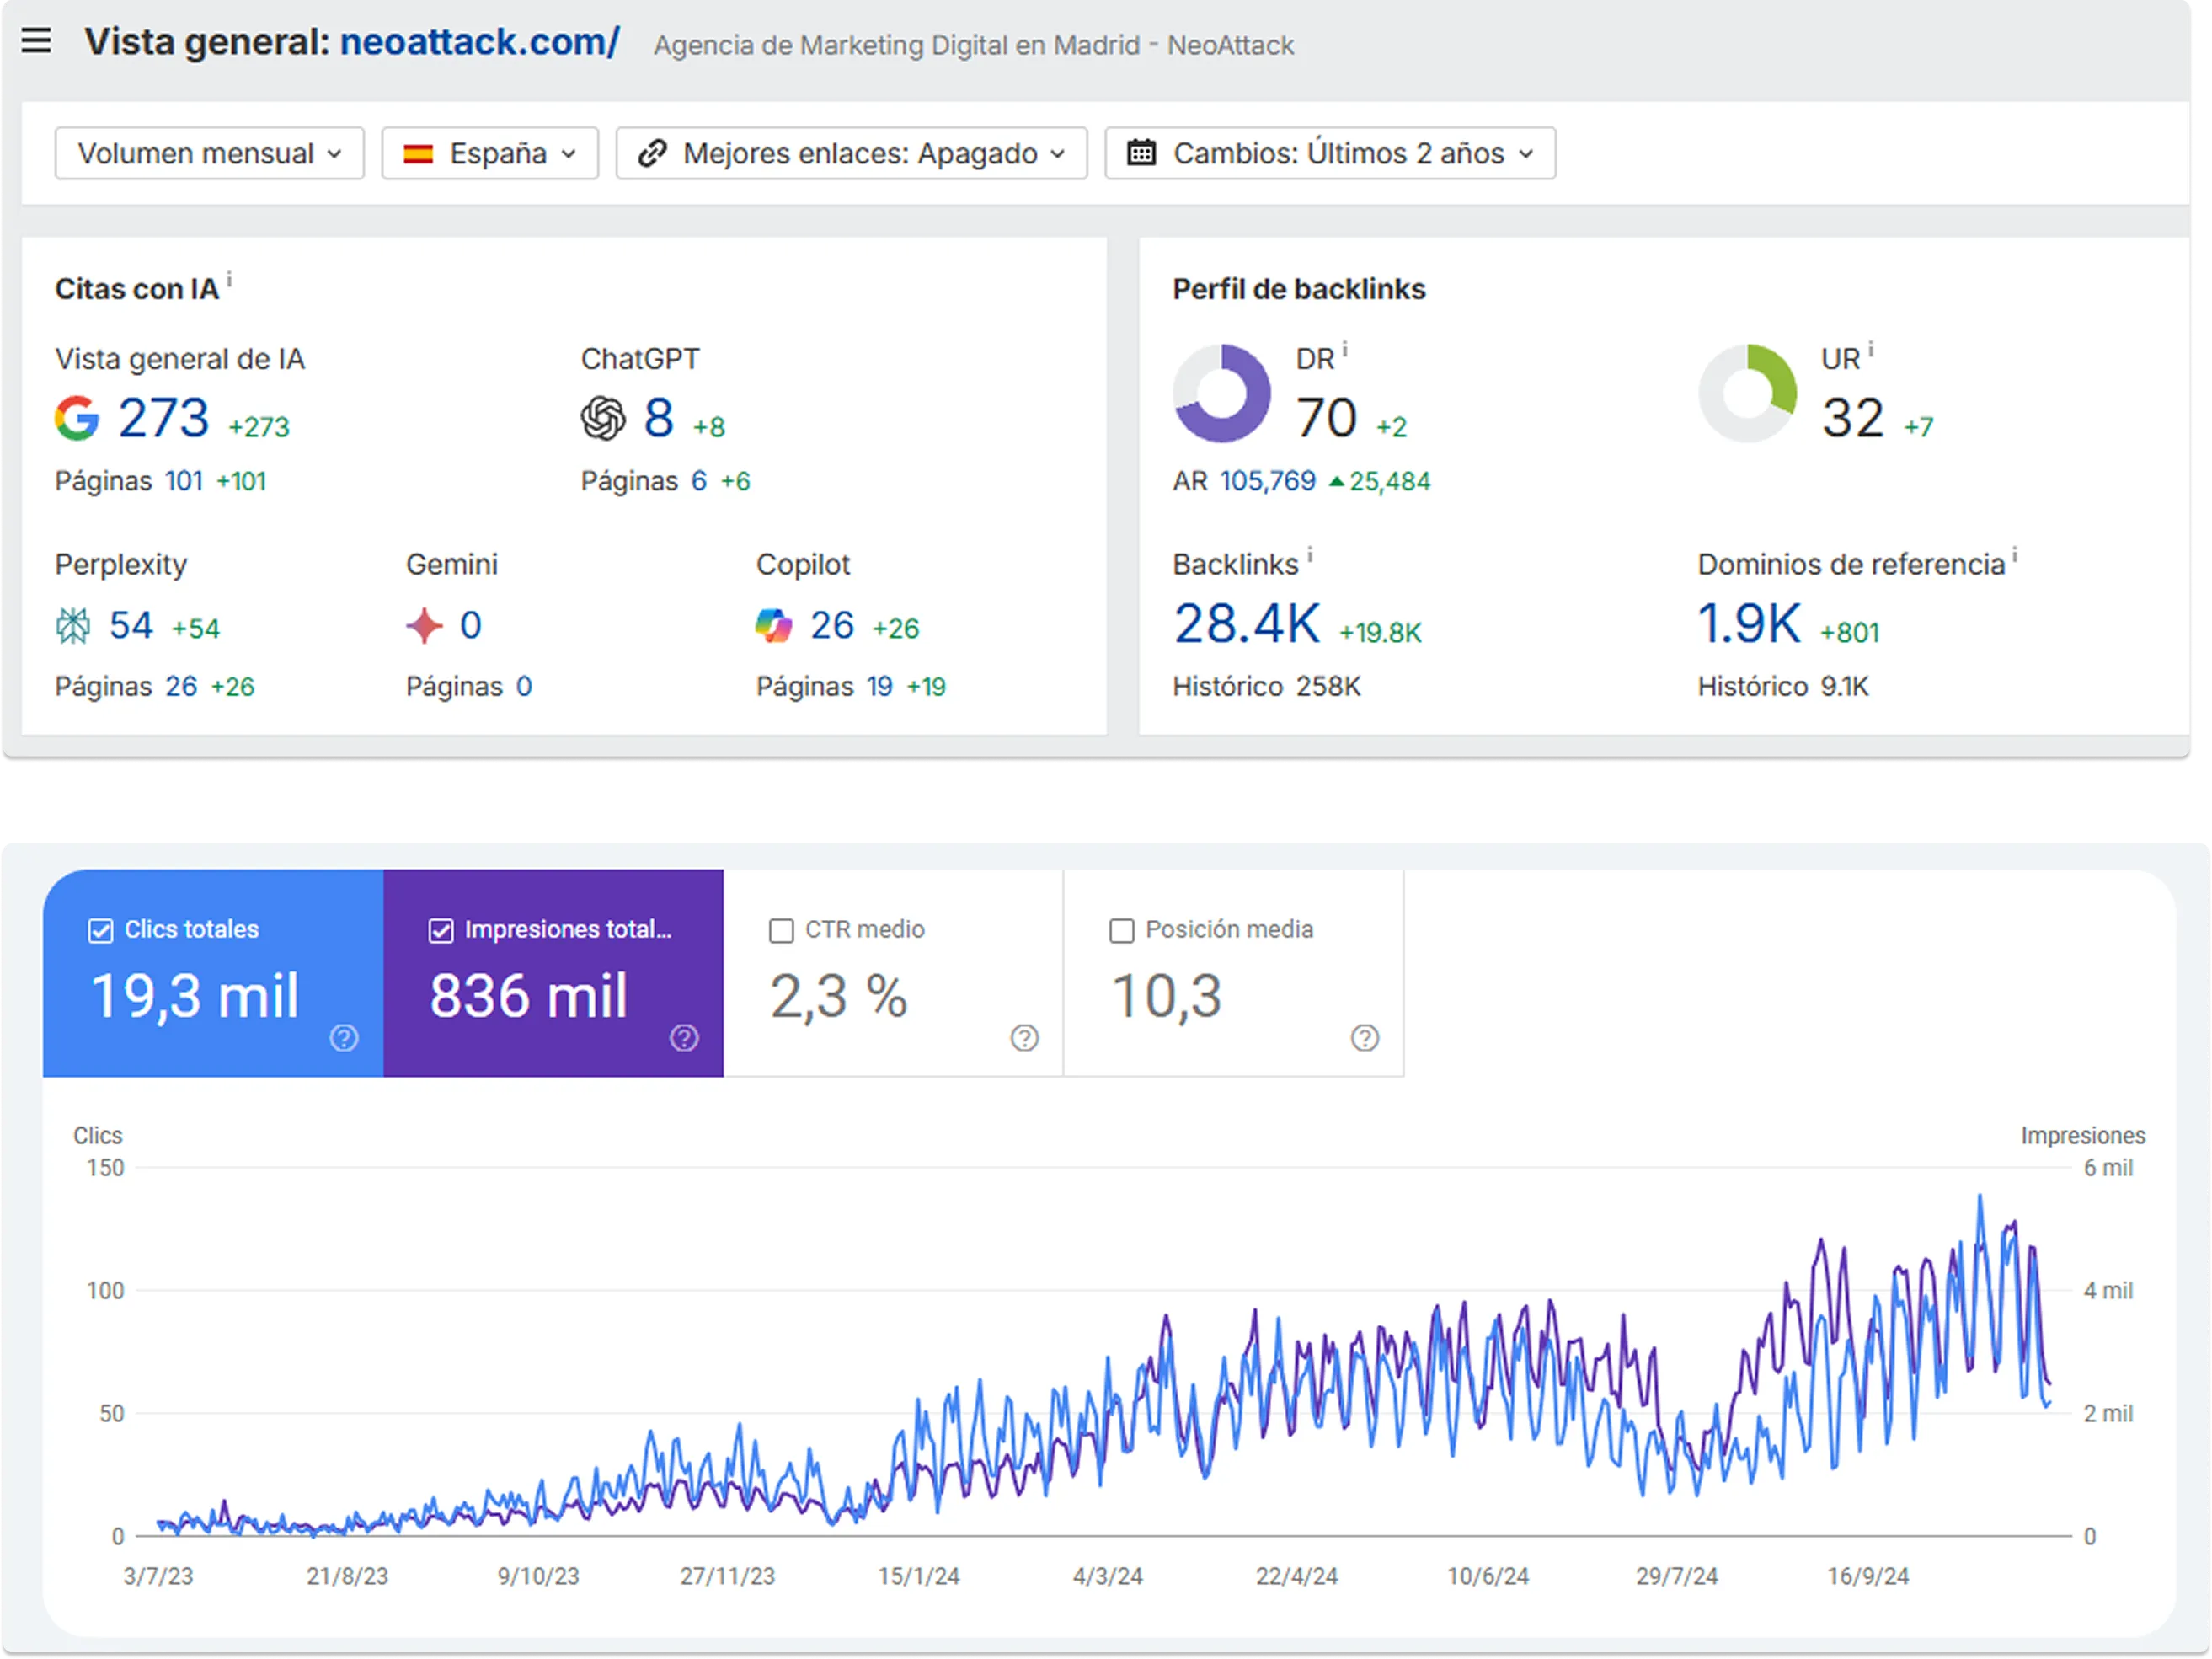Screen dimensions: 2212x1659
Task: Click info icon beside Dominios de referencia
Action: (x=2015, y=555)
